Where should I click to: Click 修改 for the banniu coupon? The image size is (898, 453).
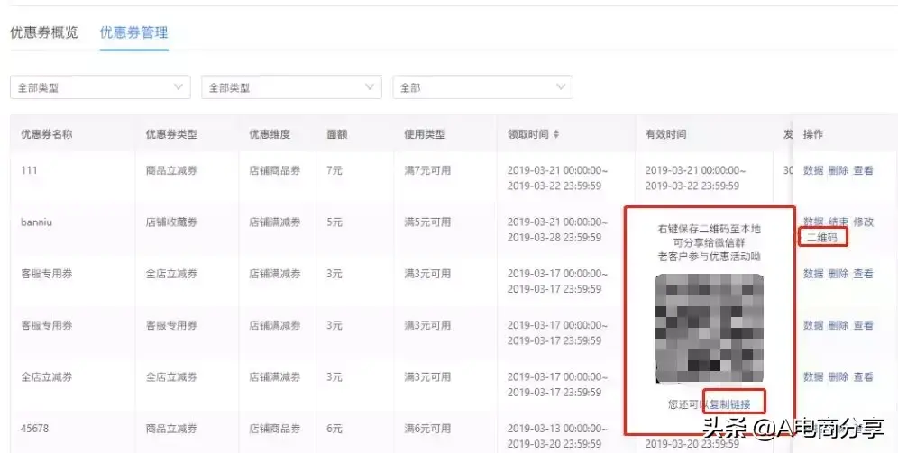coord(864,222)
